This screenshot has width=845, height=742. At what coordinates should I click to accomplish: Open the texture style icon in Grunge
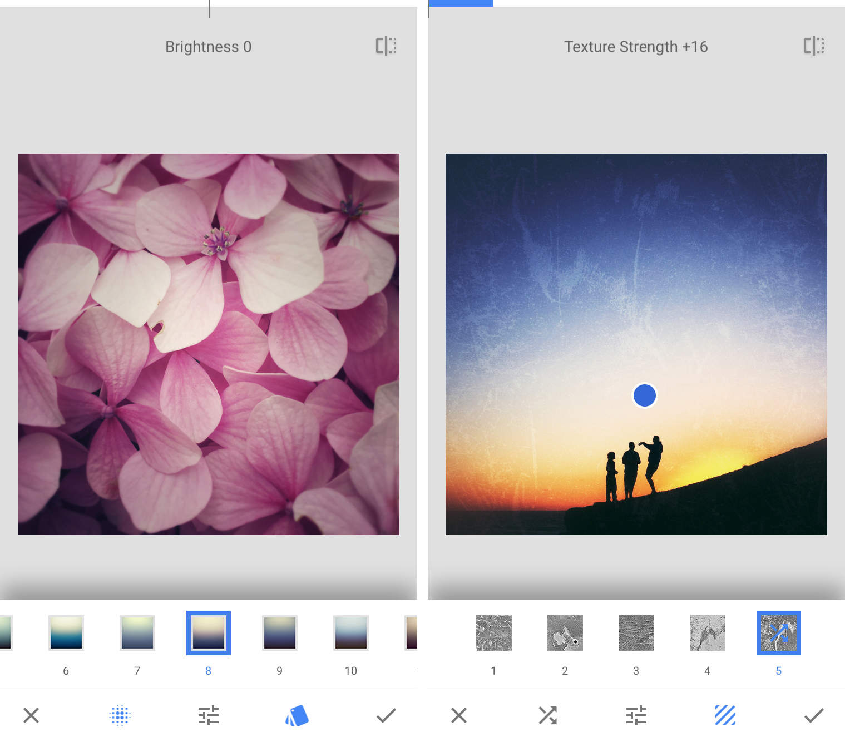click(x=724, y=715)
